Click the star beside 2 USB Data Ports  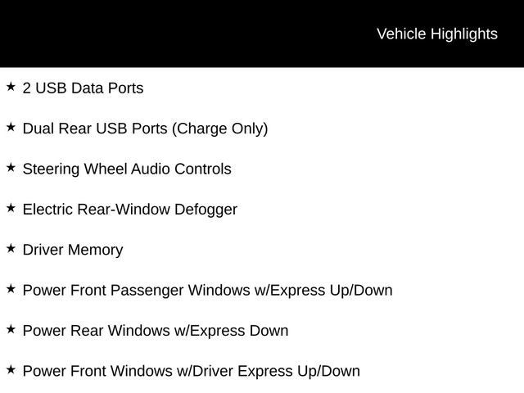click(11, 87)
